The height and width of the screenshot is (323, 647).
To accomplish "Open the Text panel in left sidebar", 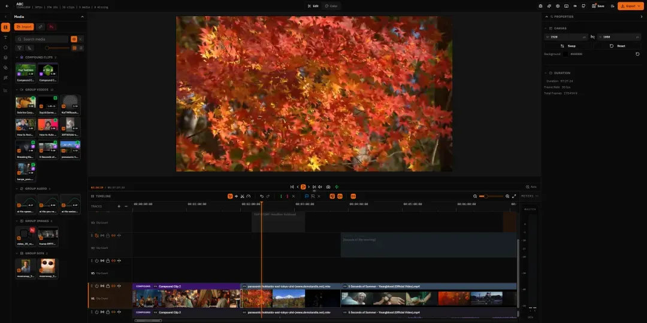I will click(5, 38).
